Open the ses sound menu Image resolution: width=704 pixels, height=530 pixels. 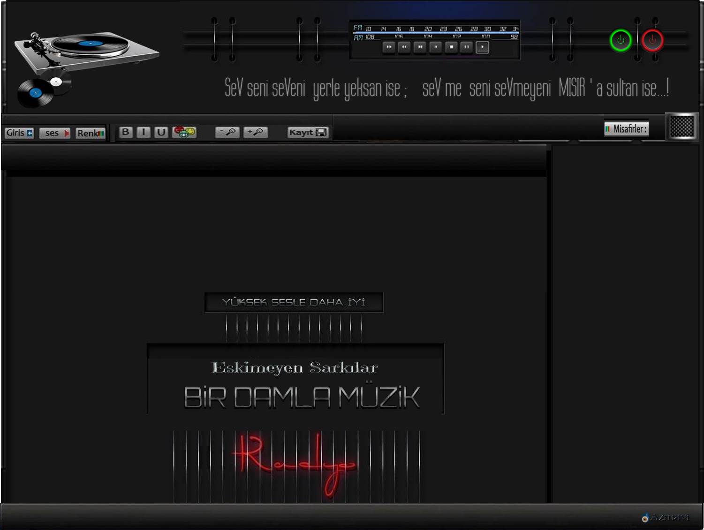(x=55, y=133)
